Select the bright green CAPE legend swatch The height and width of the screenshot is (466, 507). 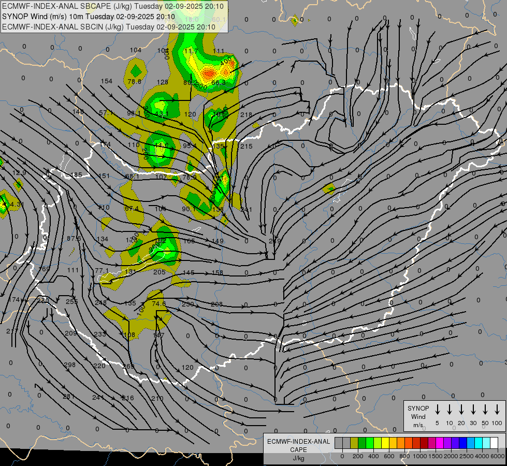point(370,443)
